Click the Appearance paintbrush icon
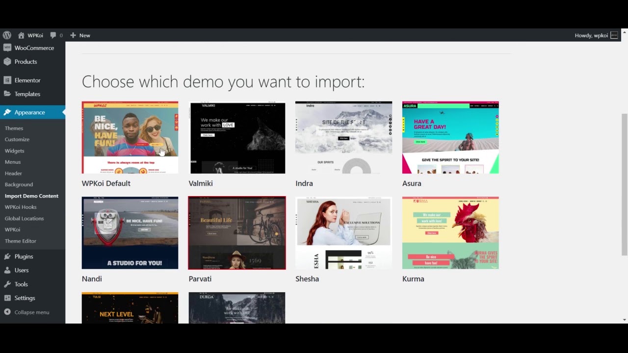 click(x=7, y=112)
